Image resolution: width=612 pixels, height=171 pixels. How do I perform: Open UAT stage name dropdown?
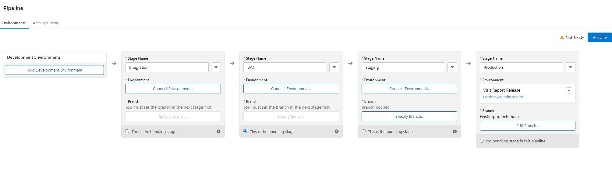(x=334, y=67)
